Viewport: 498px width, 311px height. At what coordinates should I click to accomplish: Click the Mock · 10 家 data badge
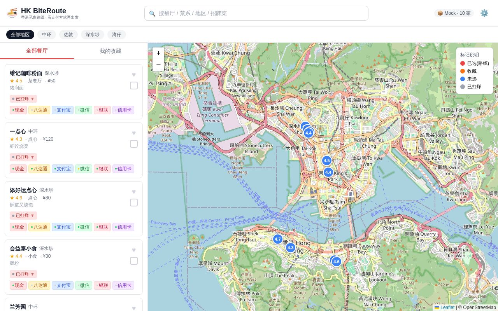pos(454,13)
